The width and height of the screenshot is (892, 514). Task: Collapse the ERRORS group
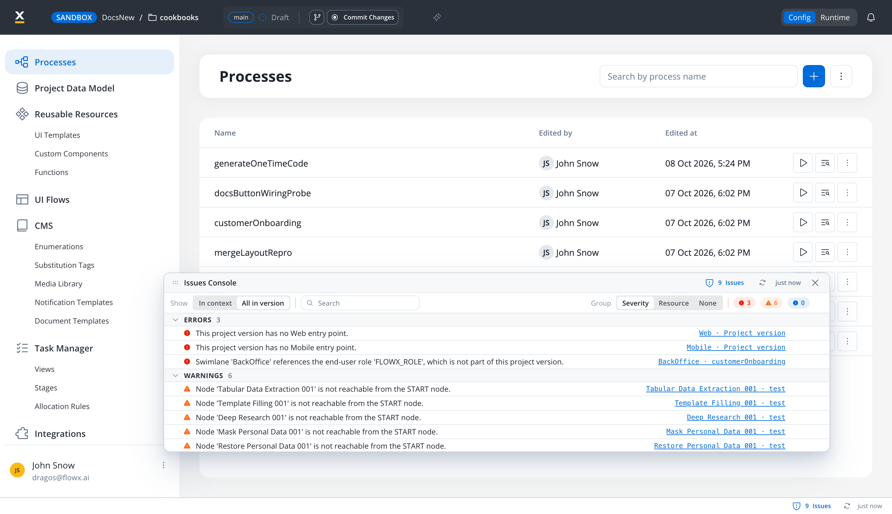coord(175,320)
